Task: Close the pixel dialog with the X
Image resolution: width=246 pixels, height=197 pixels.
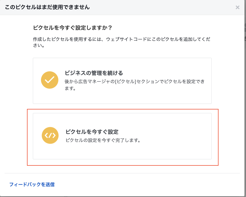Action: (x=237, y=7)
